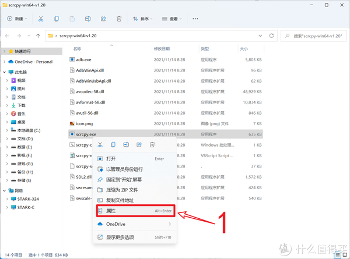Select 打开 in the context menu

(x=135, y=159)
